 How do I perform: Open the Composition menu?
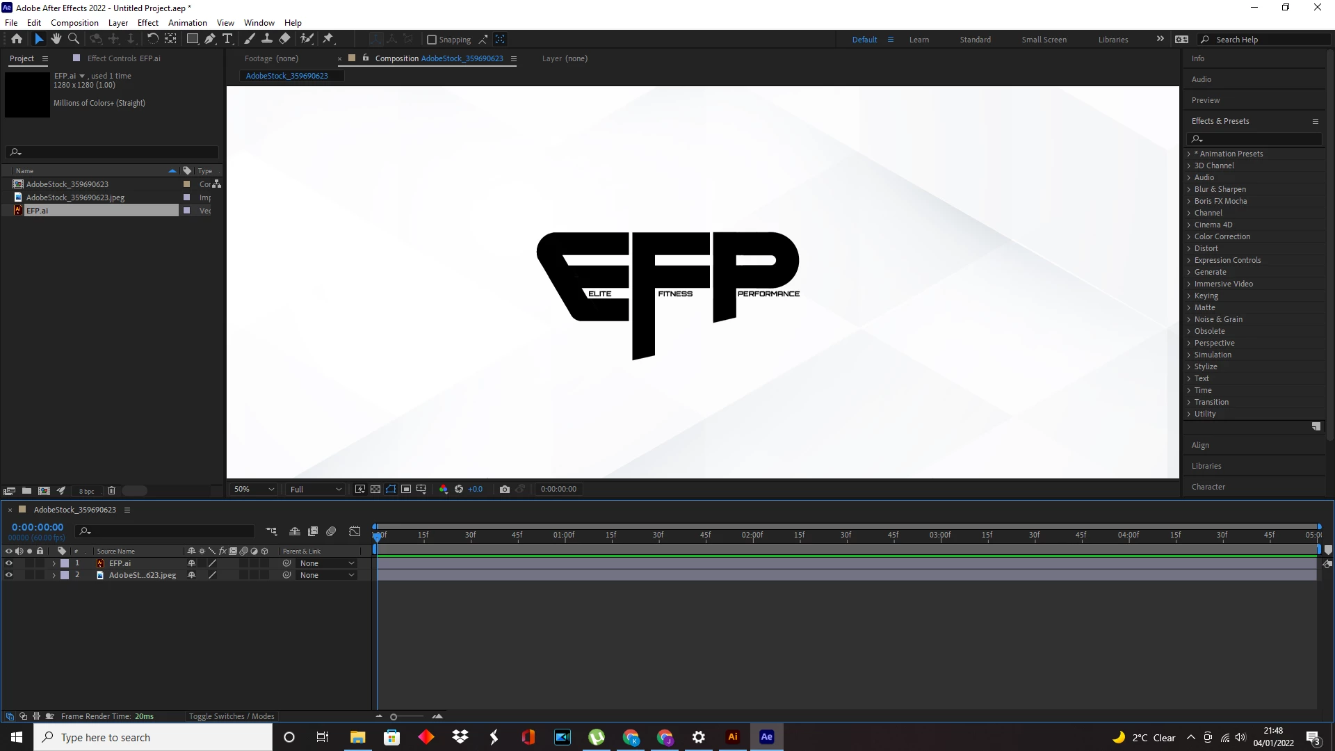pos(74,23)
